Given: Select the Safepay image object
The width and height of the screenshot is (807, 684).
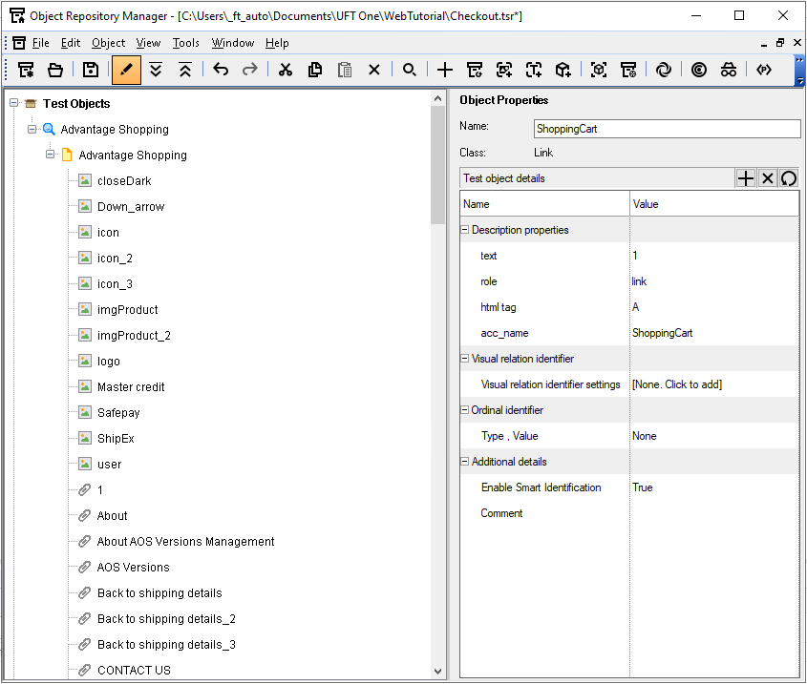Looking at the screenshot, I should 118,412.
